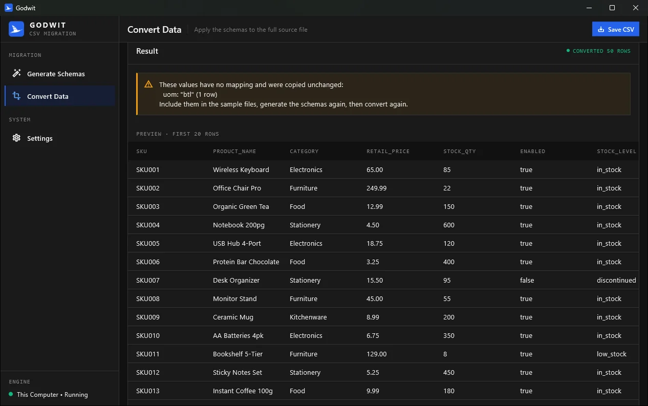Click the RETAIL_PRICE column header
The width and height of the screenshot is (648, 406).
[x=388, y=152]
